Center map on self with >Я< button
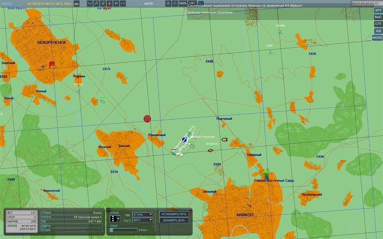 192,3
